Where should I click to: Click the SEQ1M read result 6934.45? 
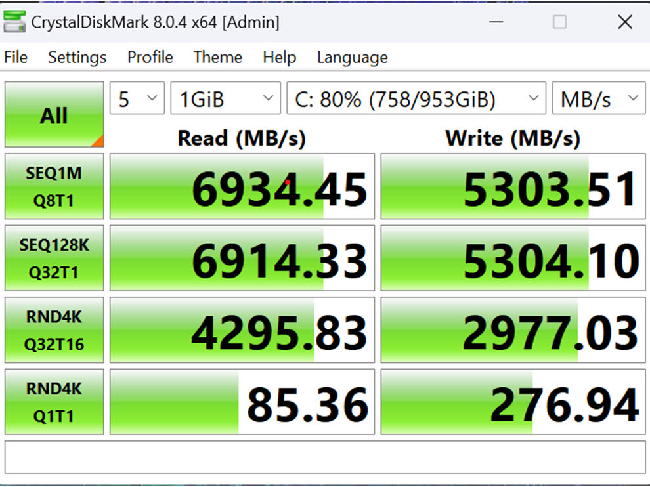[x=242, y=186]
